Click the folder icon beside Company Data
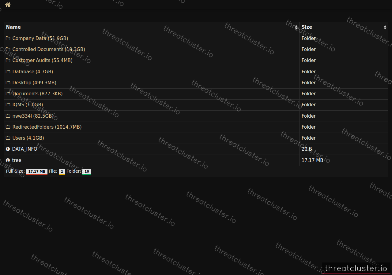Screen dimensions: 392x275 tap(8, 38)
